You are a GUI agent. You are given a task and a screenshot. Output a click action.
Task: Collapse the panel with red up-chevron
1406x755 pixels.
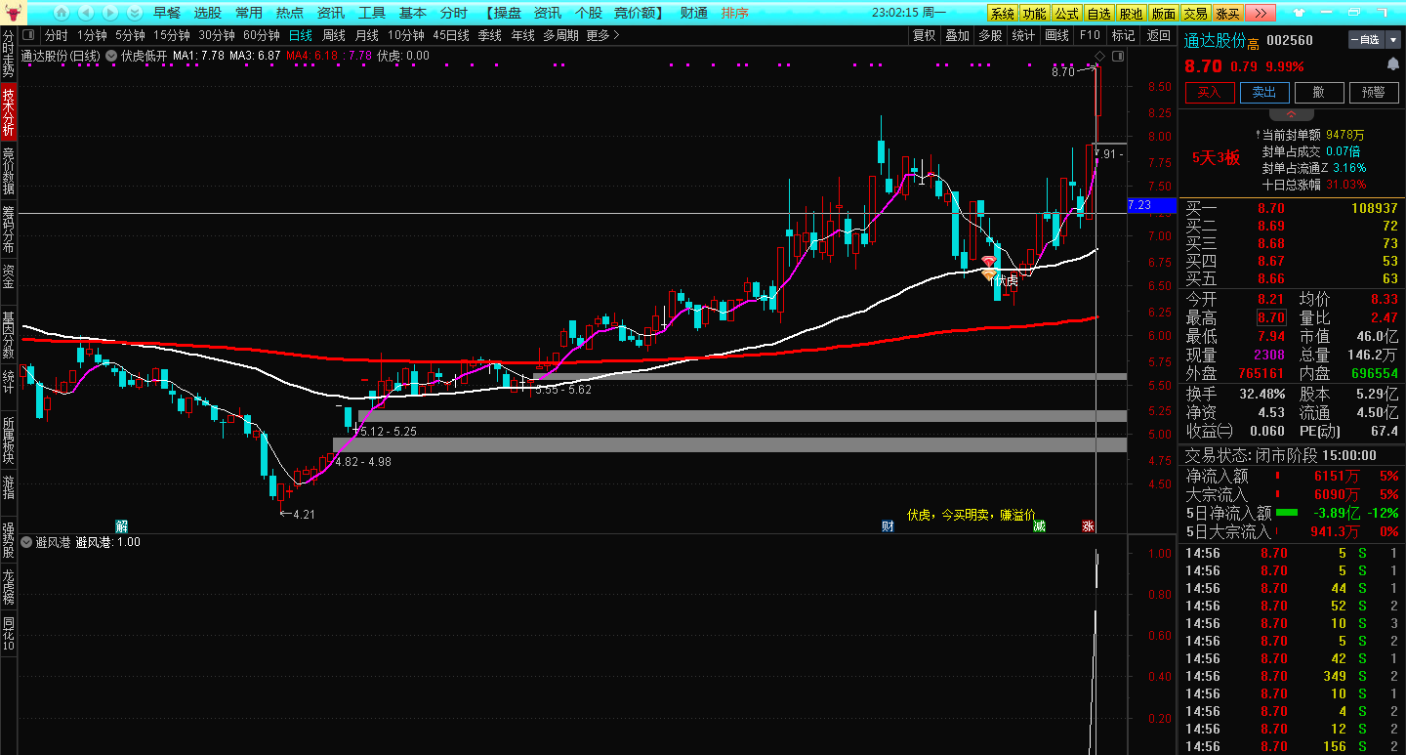point(1292,114)
